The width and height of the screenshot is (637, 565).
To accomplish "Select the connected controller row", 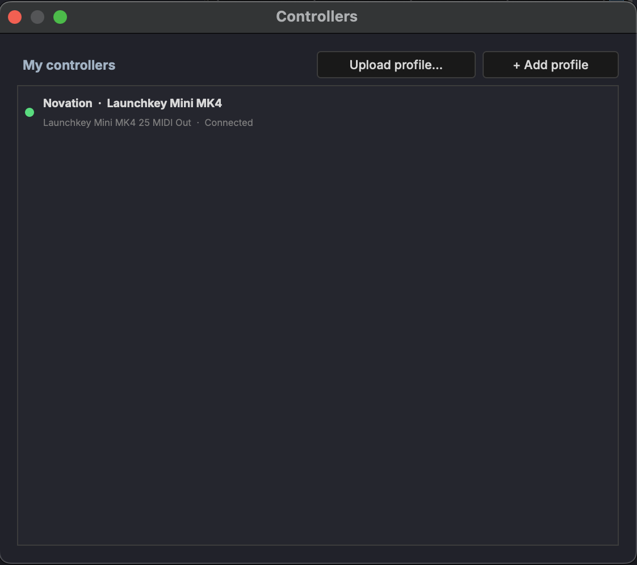I will tap(318, 112).
